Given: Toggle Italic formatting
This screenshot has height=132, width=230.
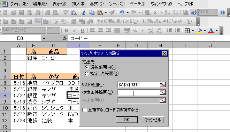Looking at the screenshot, I should click(74, 31).
